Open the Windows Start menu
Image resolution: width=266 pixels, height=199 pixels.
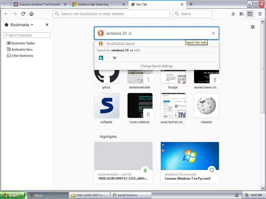click(12, 195)
